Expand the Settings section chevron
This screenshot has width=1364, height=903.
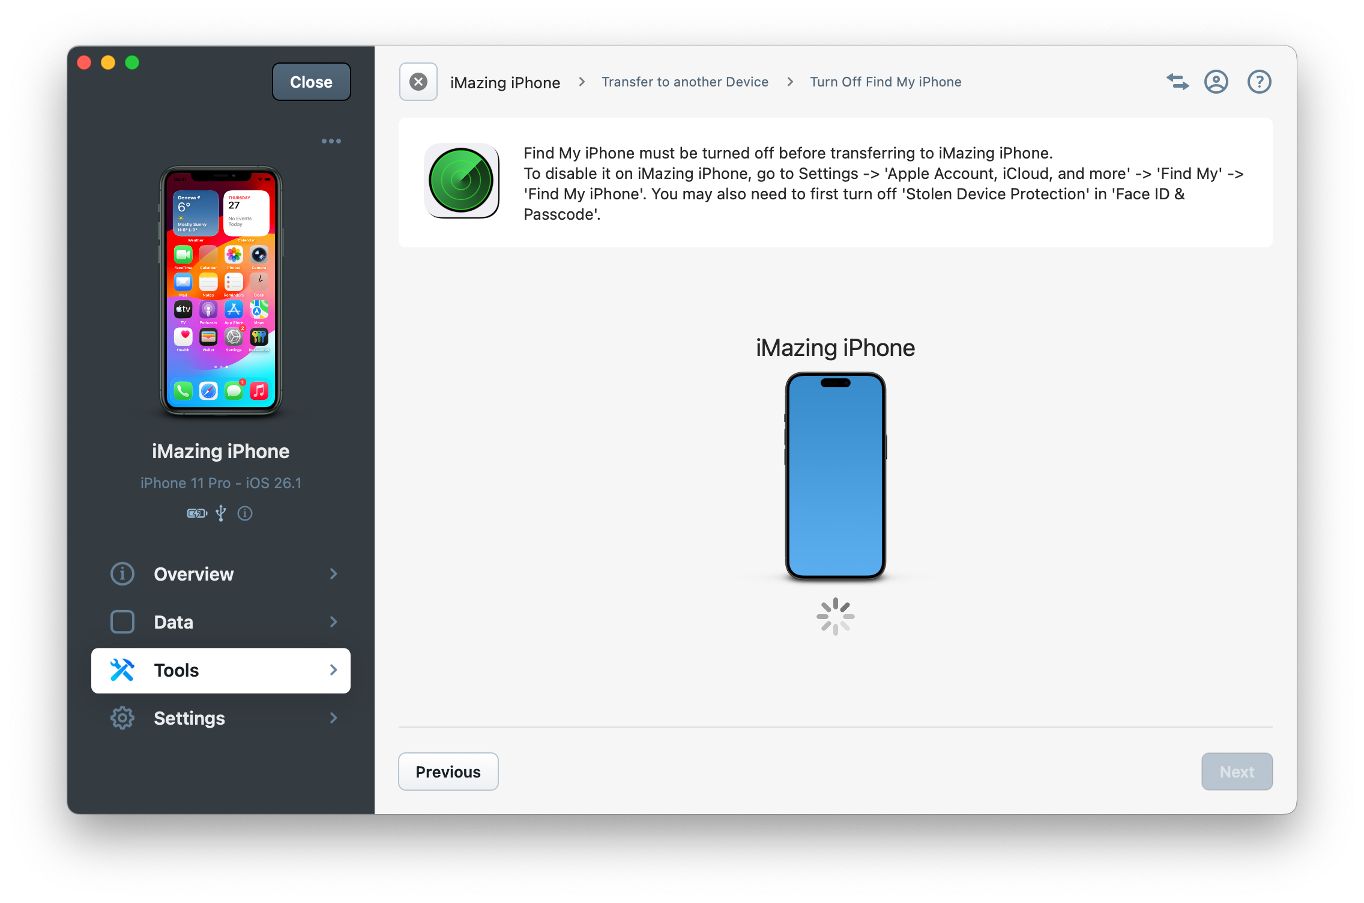coord(334,718)
